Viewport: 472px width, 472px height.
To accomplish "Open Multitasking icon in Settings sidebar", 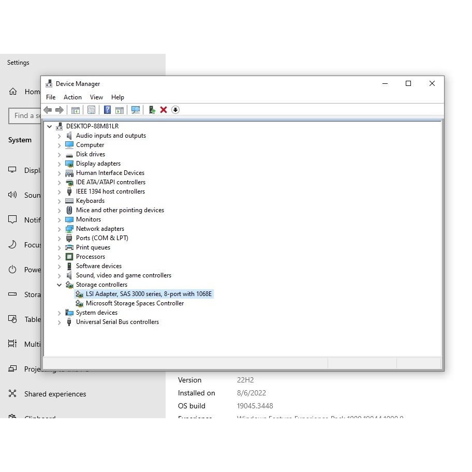I will (12, 344).
